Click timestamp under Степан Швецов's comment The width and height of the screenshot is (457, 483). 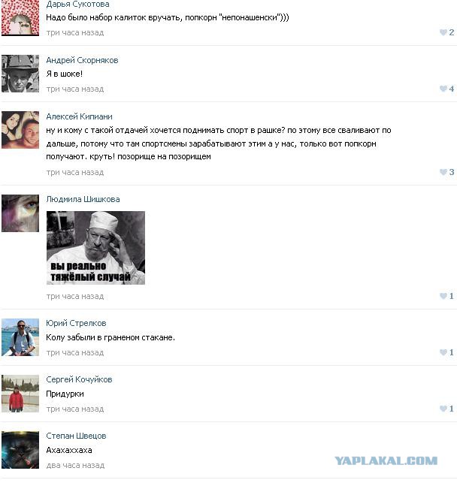tap(75, 466)
